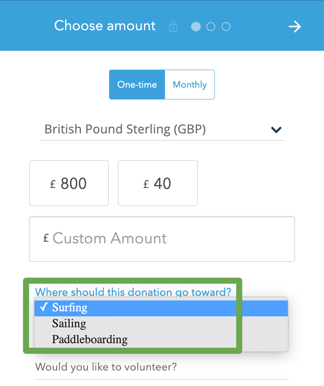
Task: Go to the second step dot
Action: pyautogui.click(x=211, y=27)
